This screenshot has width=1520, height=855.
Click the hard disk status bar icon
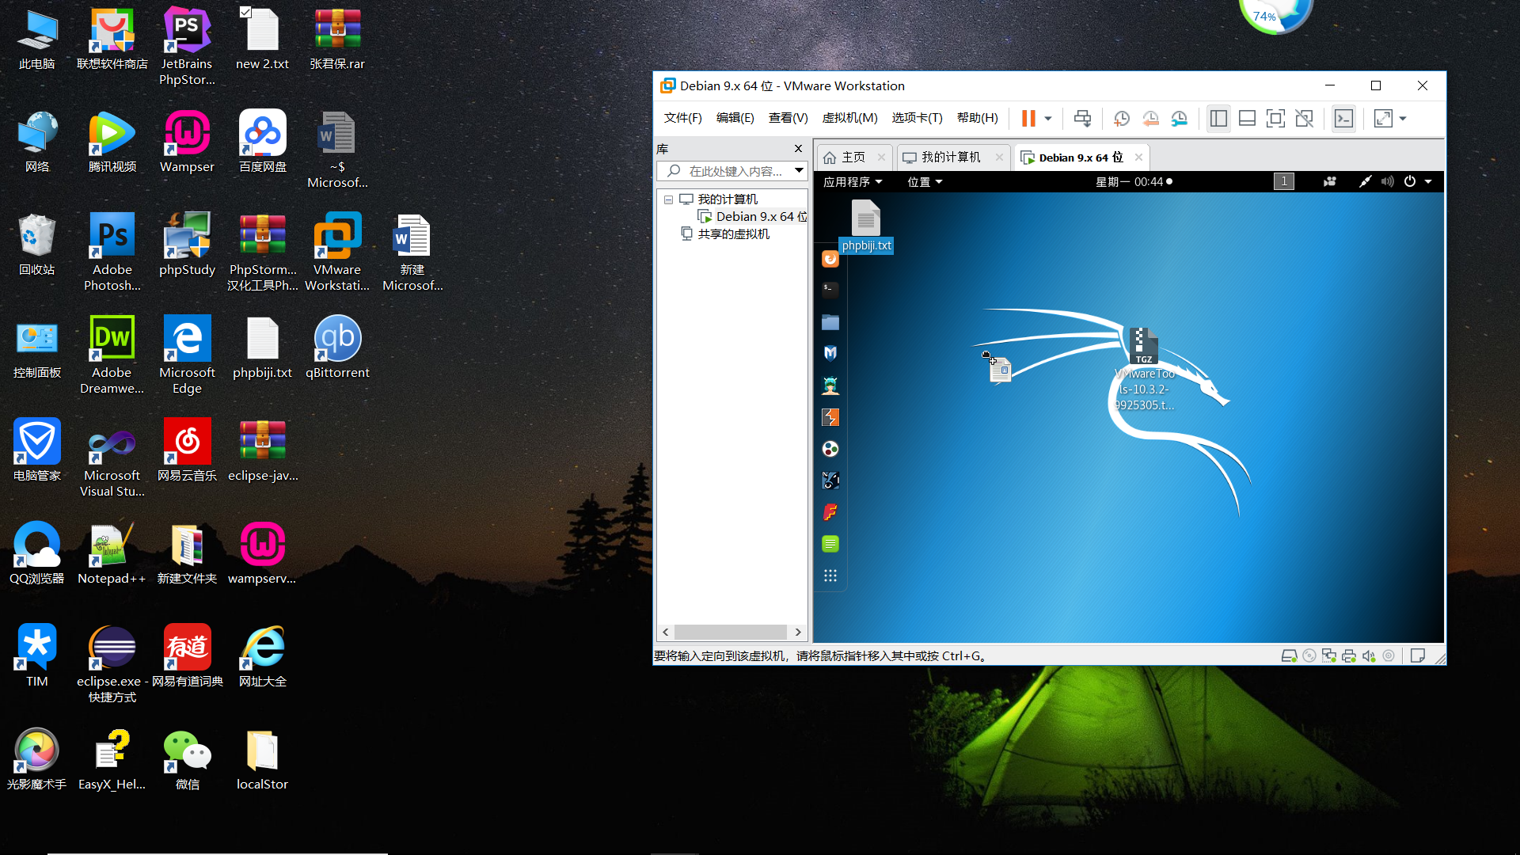click(x=1290, y=656)
